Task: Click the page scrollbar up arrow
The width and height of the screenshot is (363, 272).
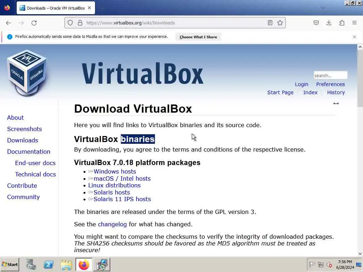Action: 360,47
